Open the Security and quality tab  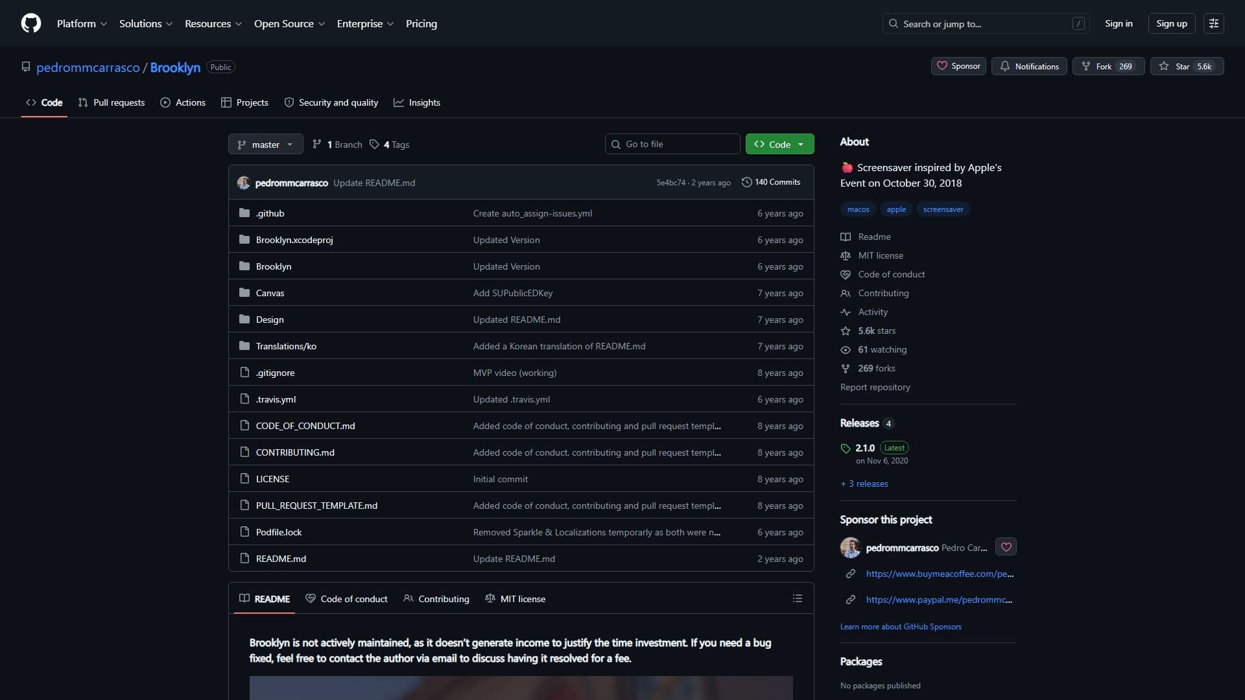coord(331,102)
